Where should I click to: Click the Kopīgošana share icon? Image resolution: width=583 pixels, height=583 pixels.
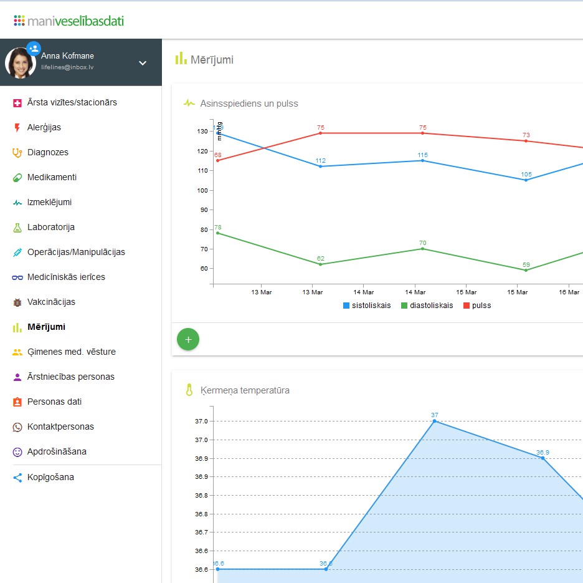17,478
